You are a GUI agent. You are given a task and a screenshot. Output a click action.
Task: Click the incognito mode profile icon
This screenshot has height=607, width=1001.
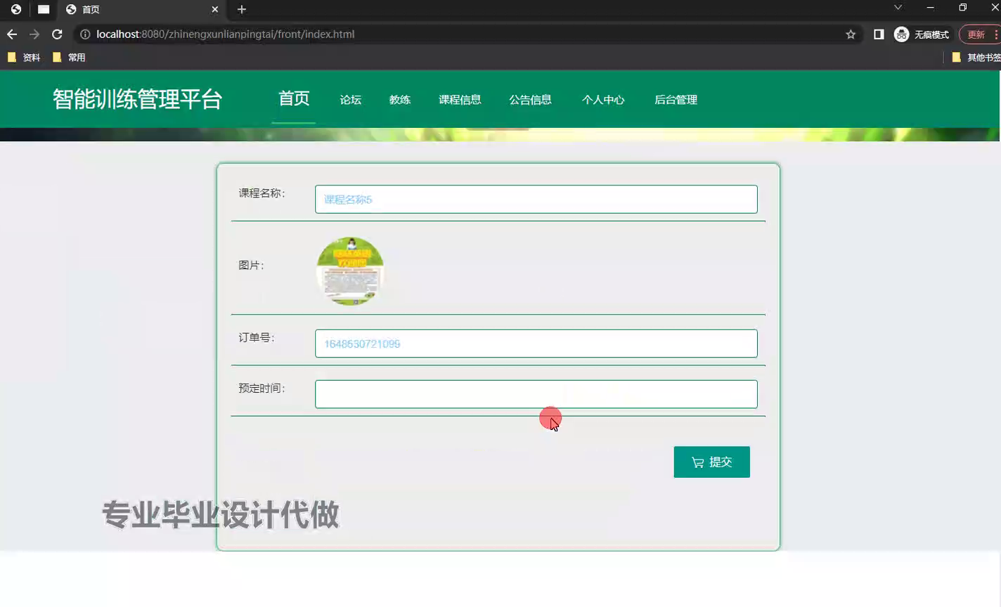point(901,34)
